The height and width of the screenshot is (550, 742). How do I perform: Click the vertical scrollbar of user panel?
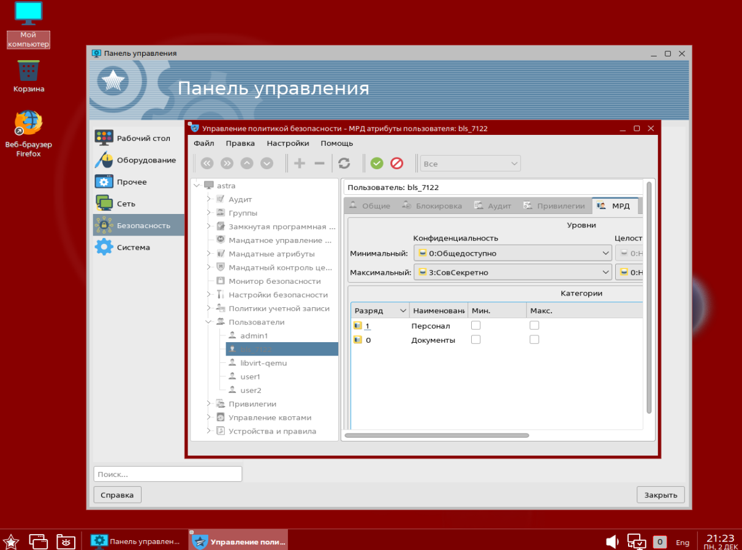(x=649, y=297)
